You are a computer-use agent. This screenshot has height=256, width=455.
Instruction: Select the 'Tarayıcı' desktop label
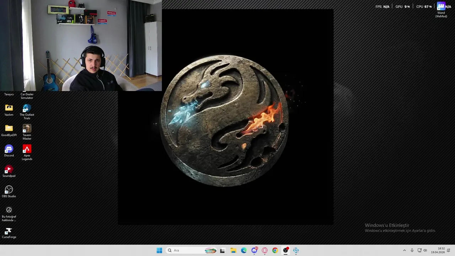(x=9, y=94)
